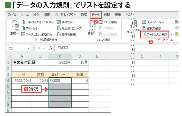Image resolution: width=182 pixels, height=116 pixels.
Task: Click the 時刻 header cell
Action: click(x=41, y=74)
